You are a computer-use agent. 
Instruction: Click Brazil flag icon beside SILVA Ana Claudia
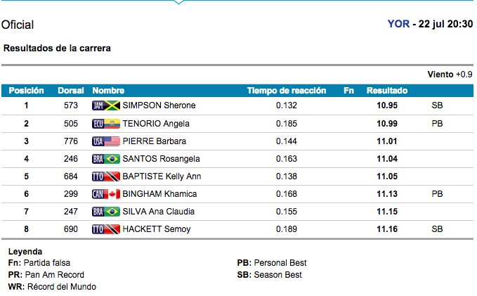106,212
